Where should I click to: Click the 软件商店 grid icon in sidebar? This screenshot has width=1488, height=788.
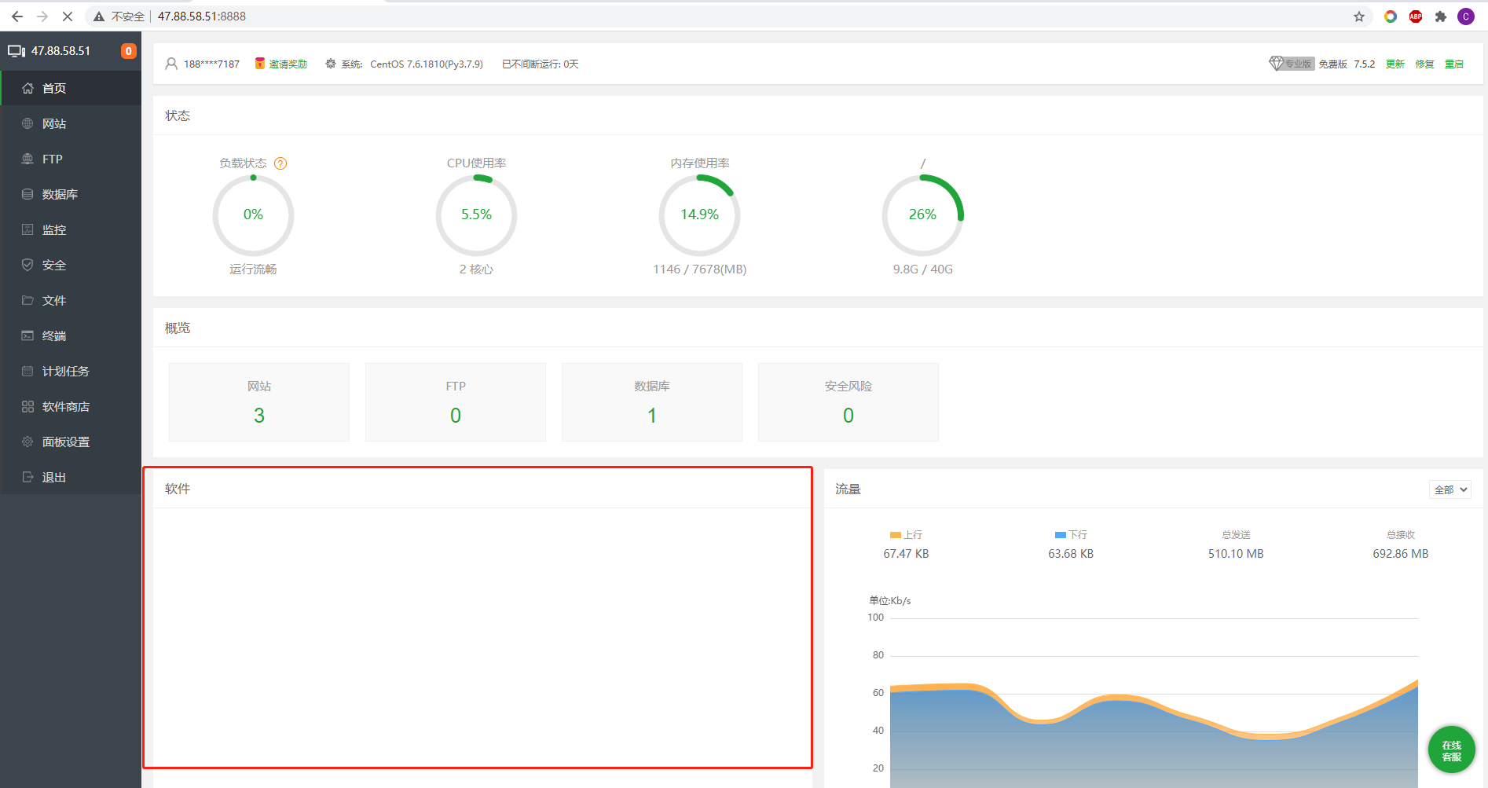(x=27, y=406)
